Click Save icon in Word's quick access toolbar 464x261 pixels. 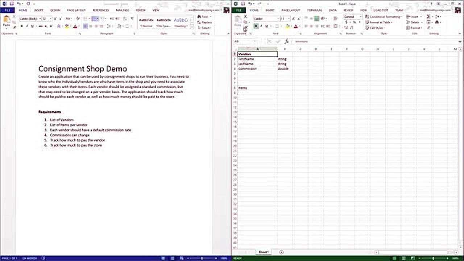pos(12,4)
